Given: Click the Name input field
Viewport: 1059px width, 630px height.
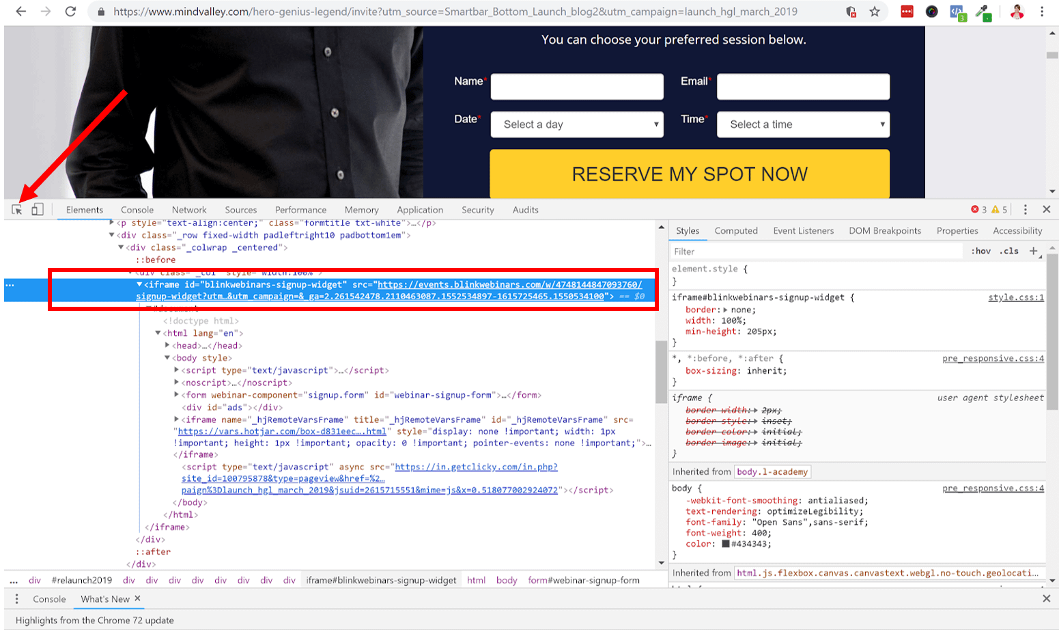Looking at the screenshot, I should 577,87.
